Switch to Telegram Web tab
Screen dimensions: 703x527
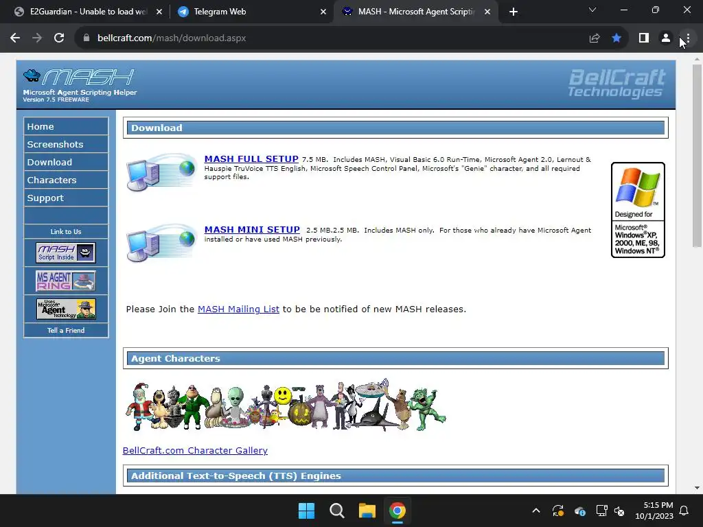tap(252, 12)
